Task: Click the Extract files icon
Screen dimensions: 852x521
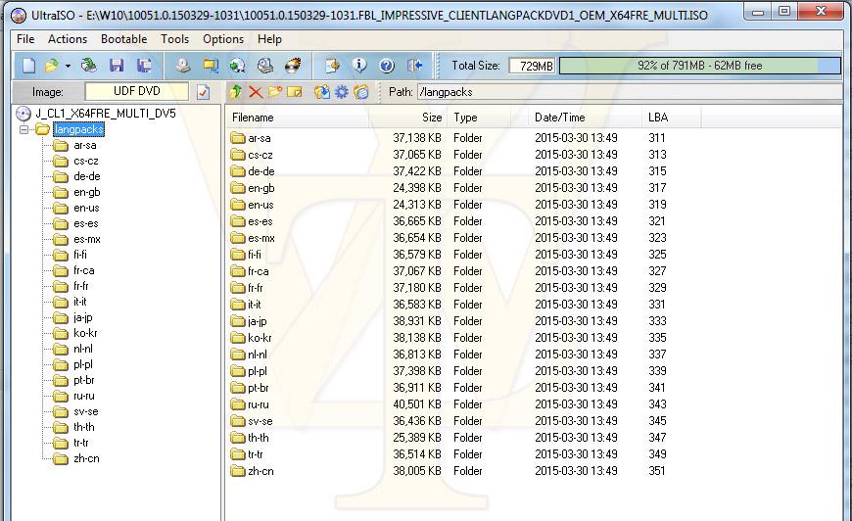Action: tap(321, 92)
